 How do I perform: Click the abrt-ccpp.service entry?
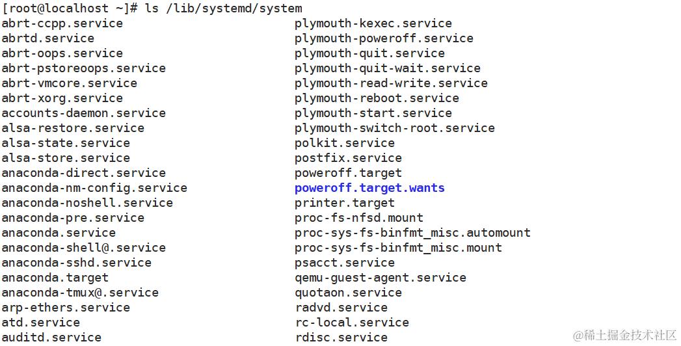click(x=62, y=23)
